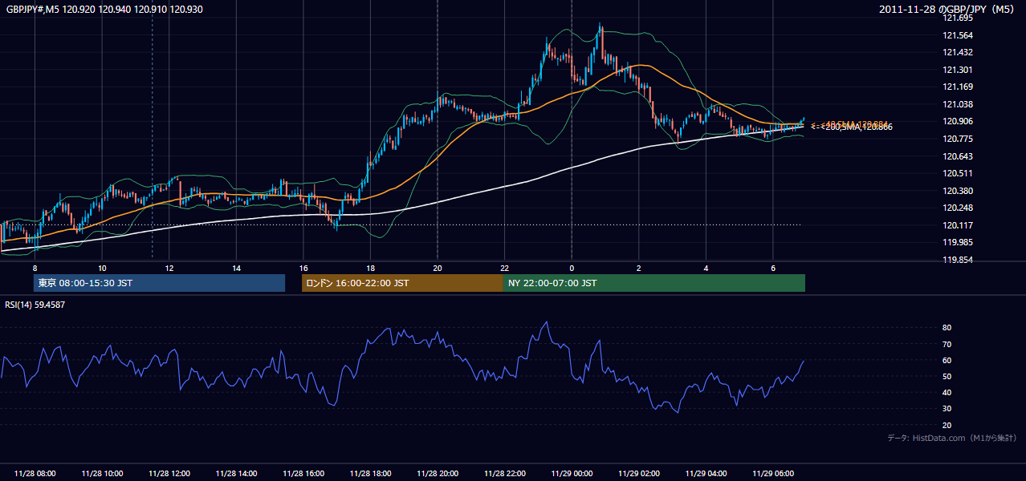This screenshot has width=1026, height=481.
Task: Click price axis value 121.301
Action: 958,70
